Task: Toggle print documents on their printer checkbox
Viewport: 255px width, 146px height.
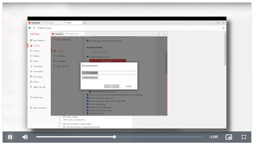Action: (87, 41)
